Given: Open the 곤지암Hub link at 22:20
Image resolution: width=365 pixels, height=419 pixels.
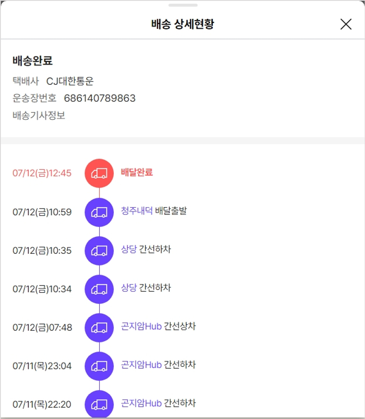Looking at the screenshot, I should coord(141,403).
